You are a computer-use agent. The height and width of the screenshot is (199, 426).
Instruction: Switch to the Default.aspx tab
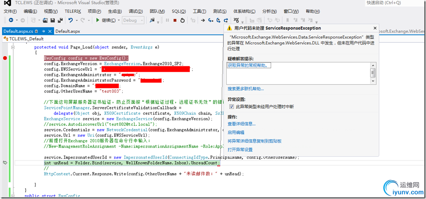tap(68, 31)
